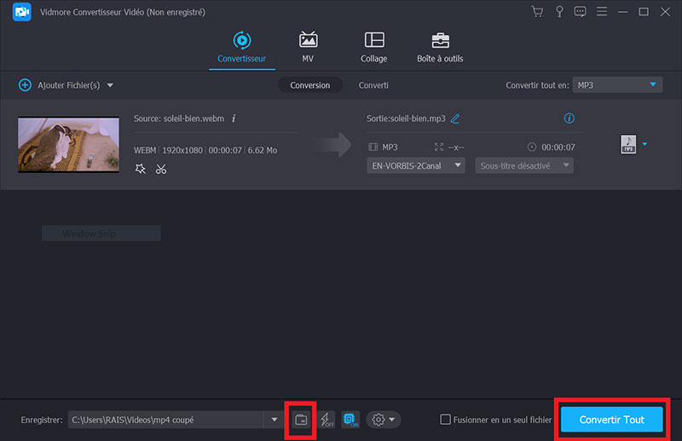This screenshot has height=441, width=682.
Task: Show source file info icon
Action: click(x=234, y=119)
